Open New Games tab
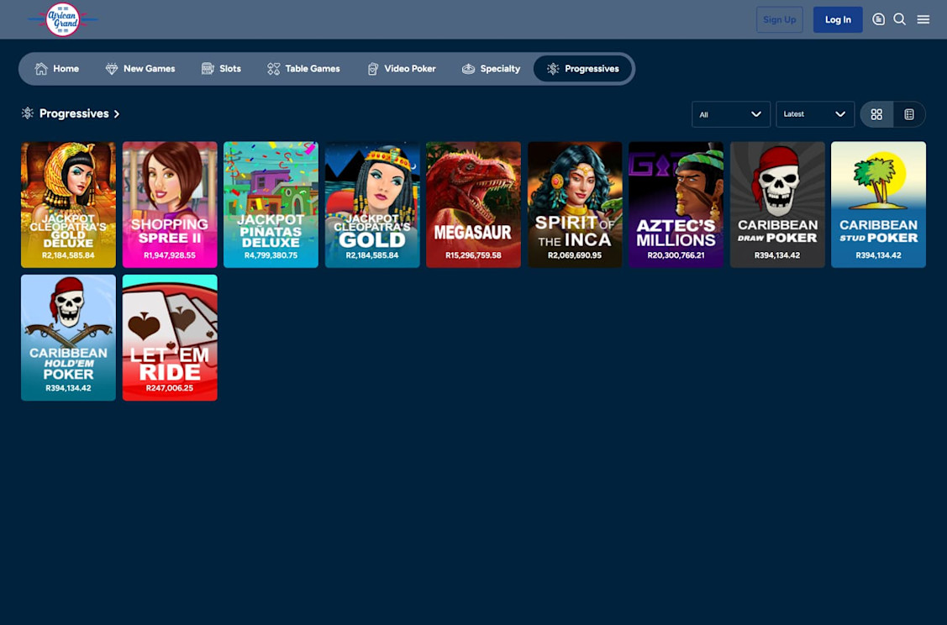This screenshot has width=947, height=625. click(140, 69)
